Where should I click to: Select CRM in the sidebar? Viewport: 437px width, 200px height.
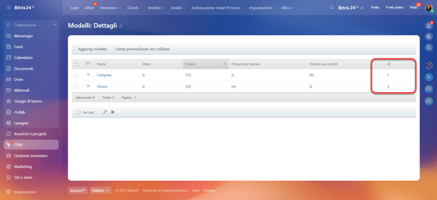point(31,145)
